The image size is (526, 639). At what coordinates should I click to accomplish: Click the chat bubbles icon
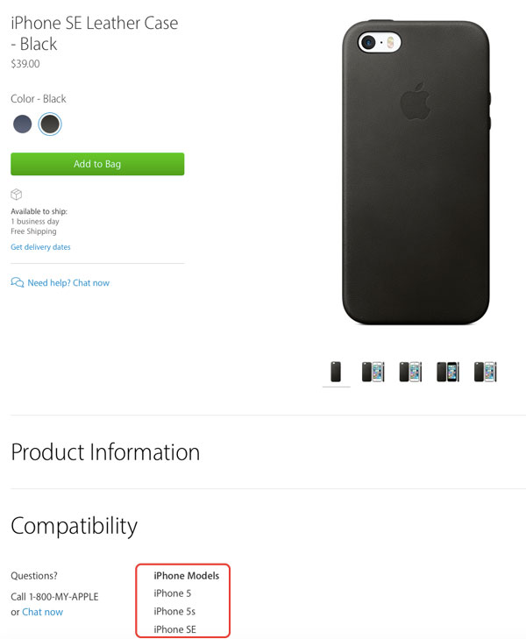pyautogui.click(x=18, y=283)
